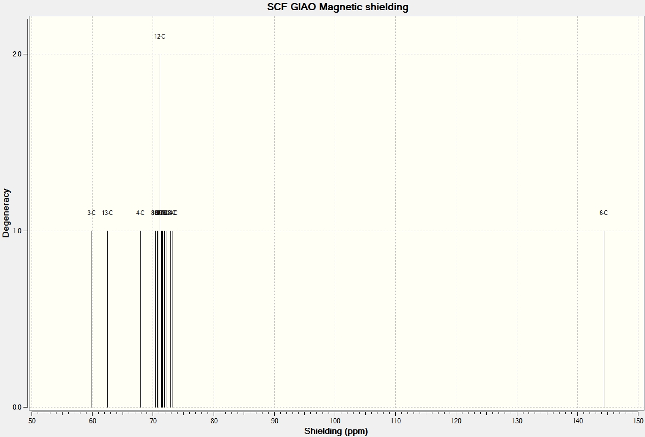Screen dimensions: 645x437
Task: Click the 120 tick label on the shielding axis
Action: point(456,422)
